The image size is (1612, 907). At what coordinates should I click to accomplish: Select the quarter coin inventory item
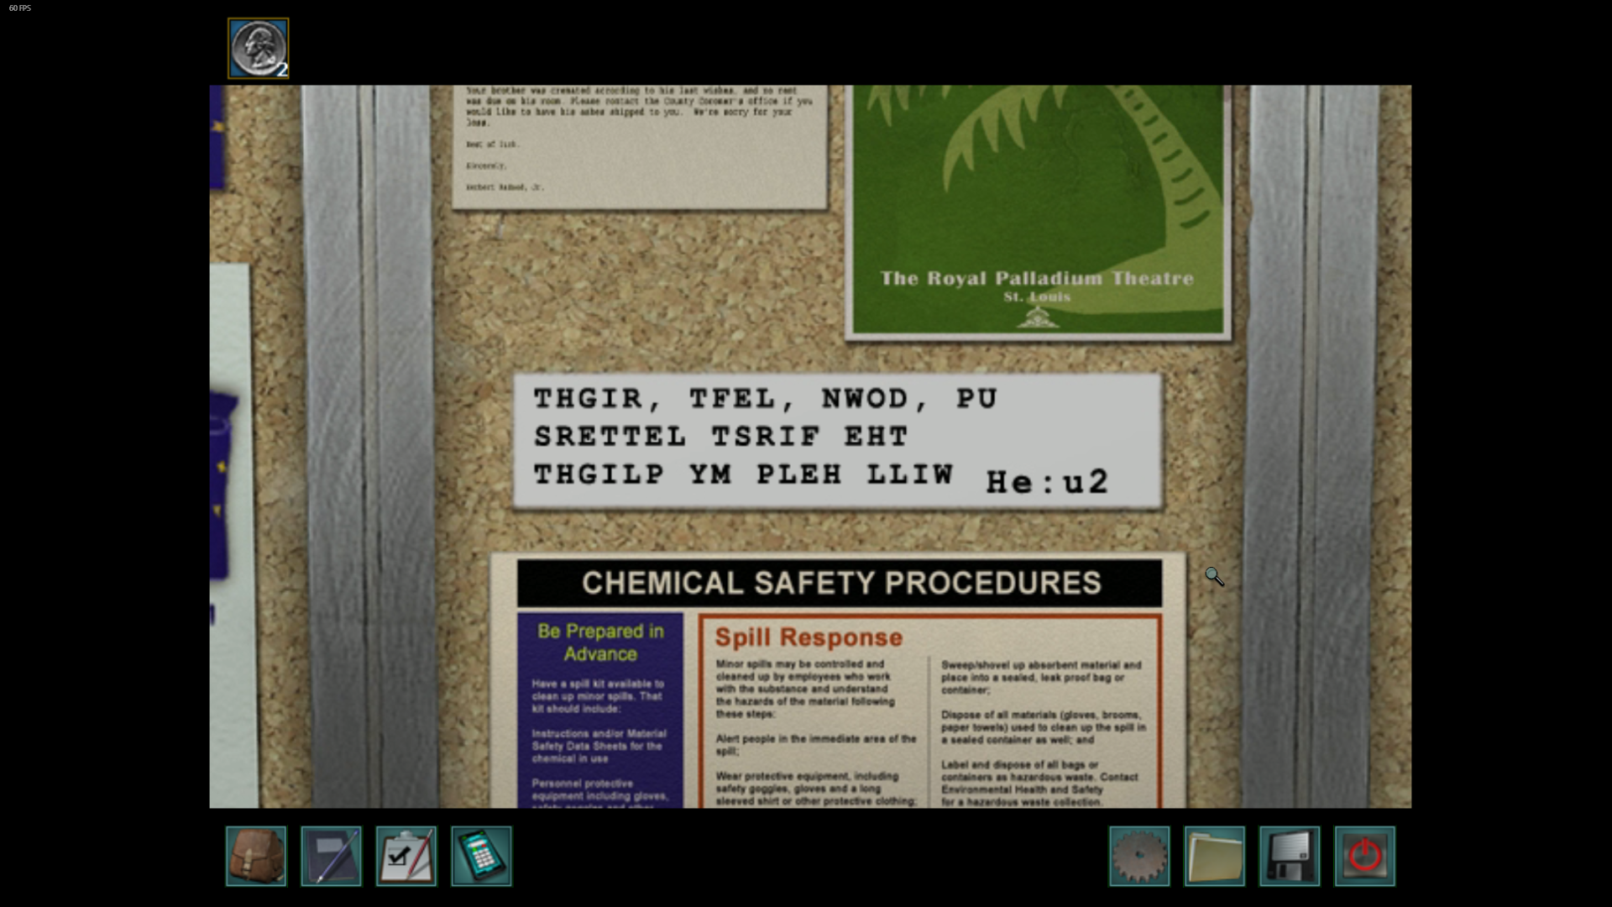(258, 49)
